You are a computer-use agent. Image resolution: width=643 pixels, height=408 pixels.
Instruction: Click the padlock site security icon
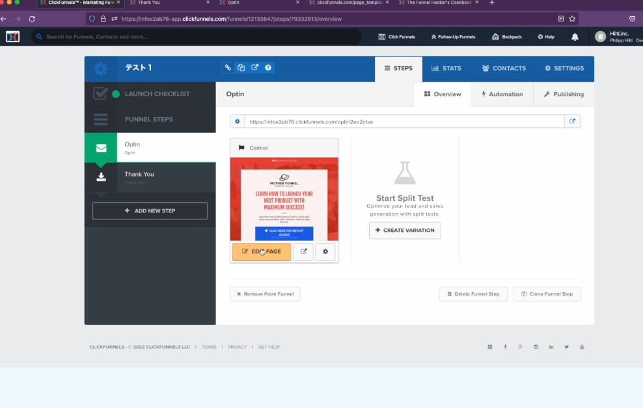[103, 19]
